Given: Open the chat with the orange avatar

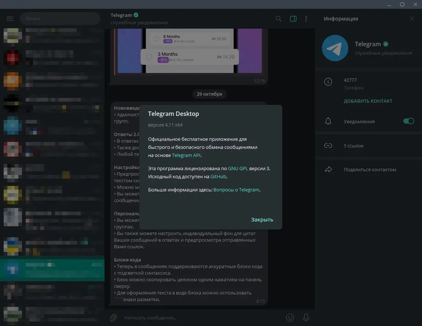Looking at the screenshot, I should click(x=52, y=81).
